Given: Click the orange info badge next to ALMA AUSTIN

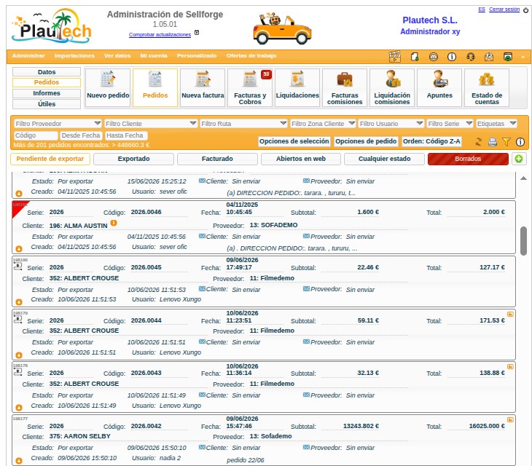Looking at the screenshot, I should 114,223.
